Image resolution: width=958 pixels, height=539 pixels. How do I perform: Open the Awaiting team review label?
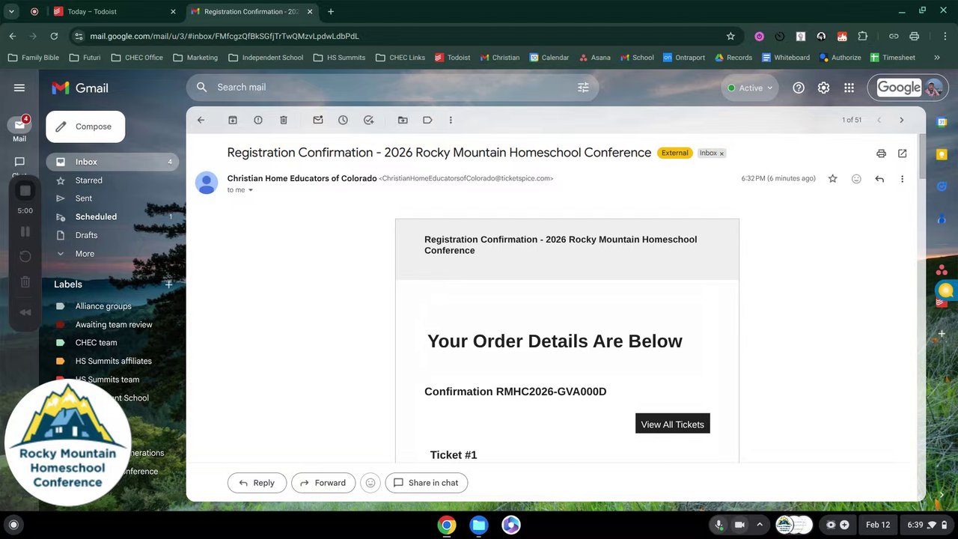pyautogui.click(x=112, y=325)
